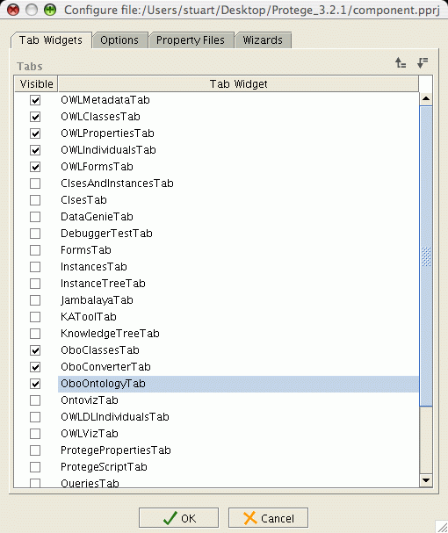
Task: Switch to Property Files tab
Action: [x=191, y=40]
